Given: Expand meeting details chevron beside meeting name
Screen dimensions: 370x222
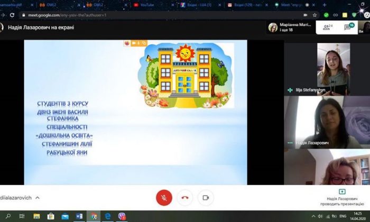Looking at the screenshot, I should point(37,198).
